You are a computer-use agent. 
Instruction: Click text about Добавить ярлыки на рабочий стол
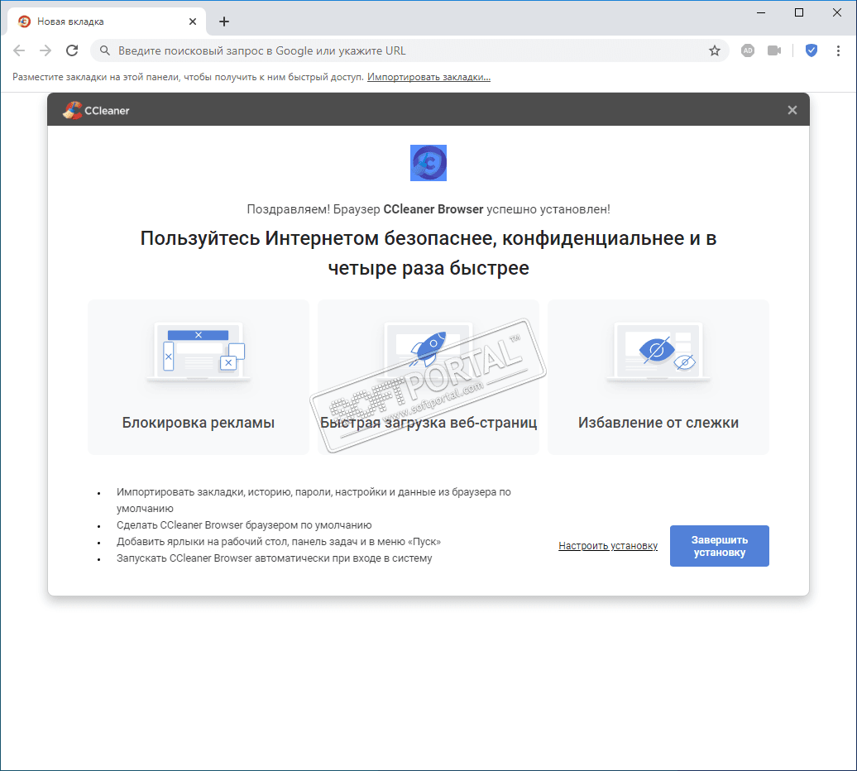(278, 542)
